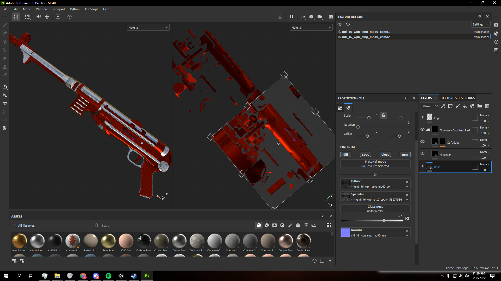Add a paint effect with magic wand icon

[443, 106]
